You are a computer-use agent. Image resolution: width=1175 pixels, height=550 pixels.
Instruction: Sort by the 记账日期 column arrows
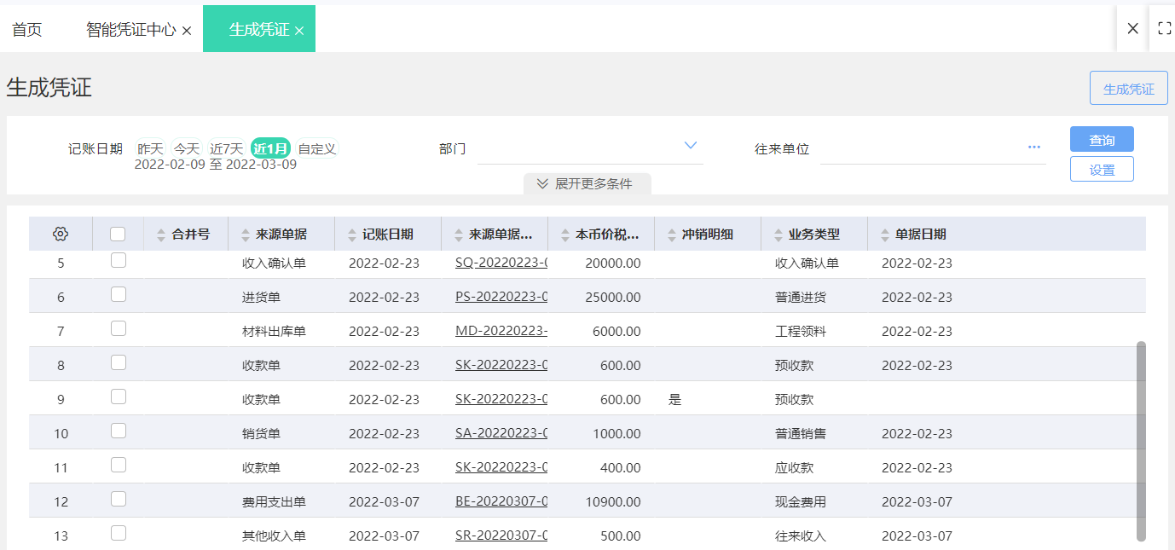click(x=352, y=234)
